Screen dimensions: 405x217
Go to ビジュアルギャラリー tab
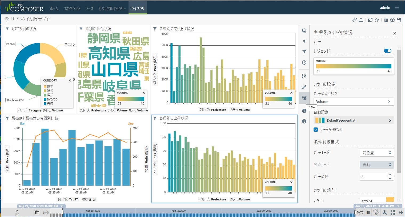click(x=112, y=9)
